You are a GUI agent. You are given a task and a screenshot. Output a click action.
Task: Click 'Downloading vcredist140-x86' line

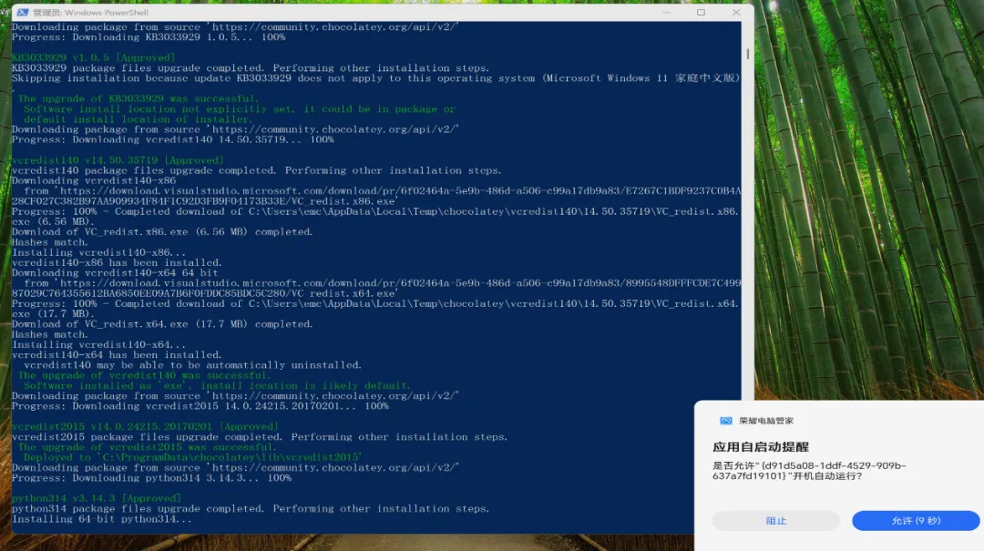(x=94, y=180)
